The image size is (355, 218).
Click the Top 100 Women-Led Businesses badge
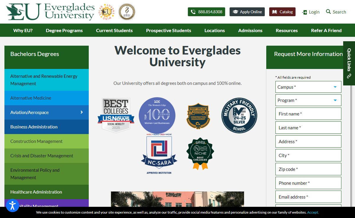pyautogui.click(x=157, y=115)
